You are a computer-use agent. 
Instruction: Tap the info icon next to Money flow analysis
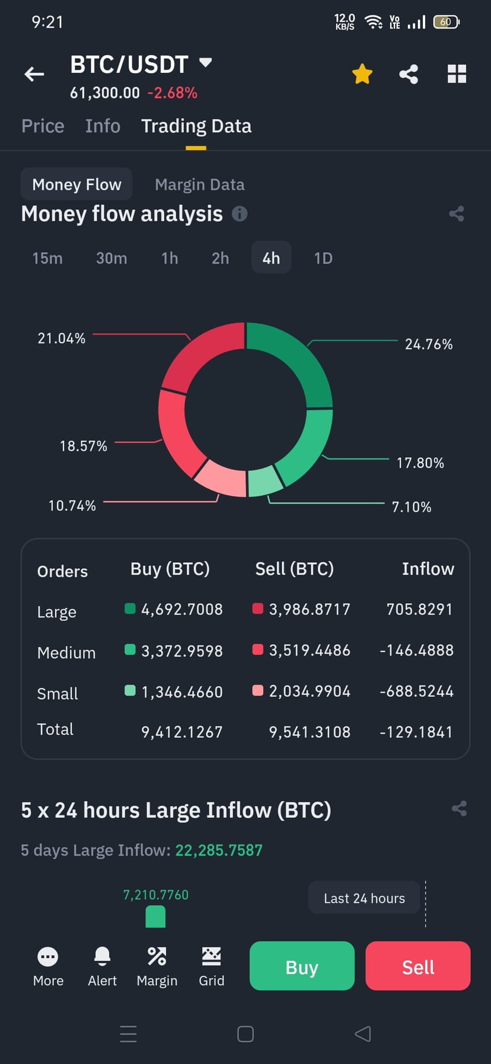(x=240, y=214)
